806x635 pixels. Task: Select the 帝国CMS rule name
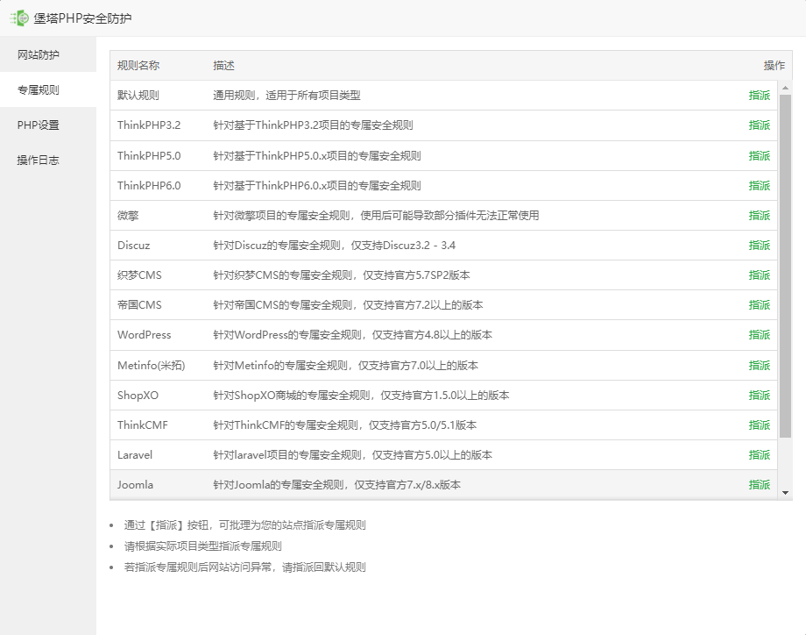(139, 304)
